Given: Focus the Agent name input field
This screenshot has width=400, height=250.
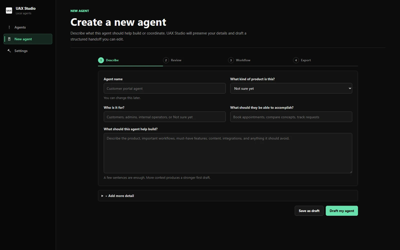Looking at the screenshot, I should click(x=165, y=88).
